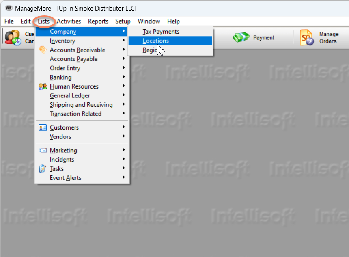This screenshot has height=257, width=349.
Task: Select General Ledger from Lists menu
Action: coord(70,95)
